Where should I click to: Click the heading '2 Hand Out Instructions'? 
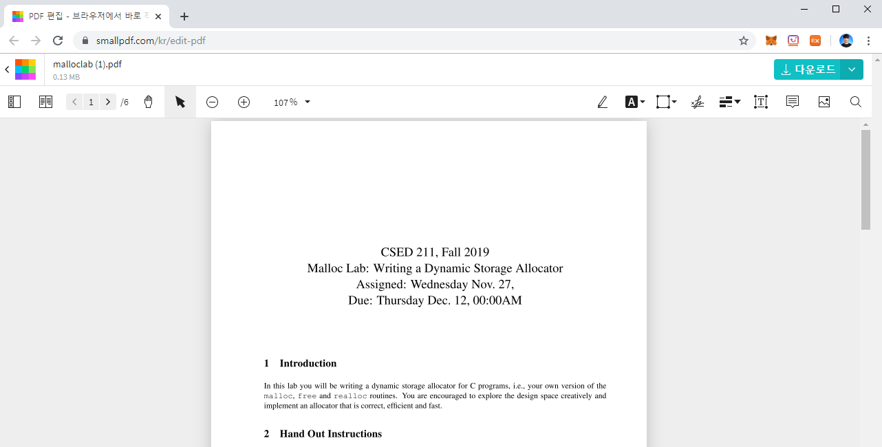[323, 434]
